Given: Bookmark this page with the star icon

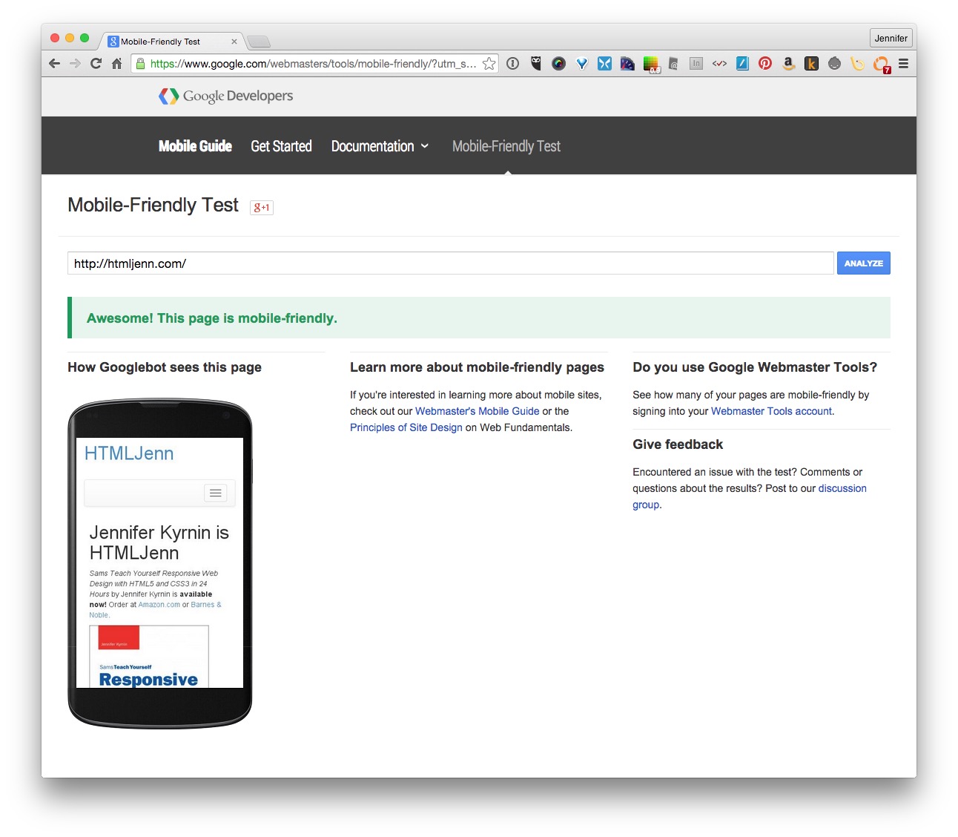Looking at the screenshot, I should point(489,64).
